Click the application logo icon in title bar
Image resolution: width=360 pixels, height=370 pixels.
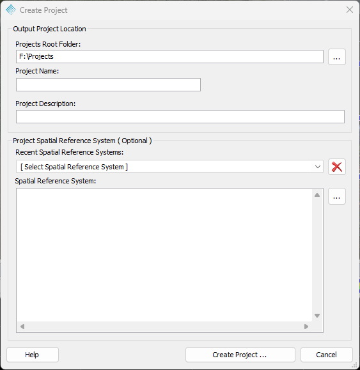point(11,10)
